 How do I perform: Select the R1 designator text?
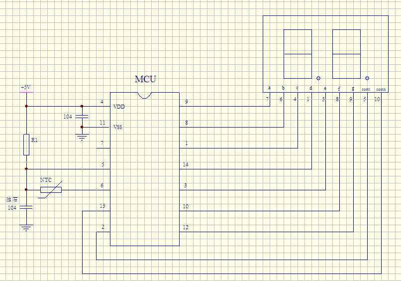pyautogui.click(x=34, y=140)
